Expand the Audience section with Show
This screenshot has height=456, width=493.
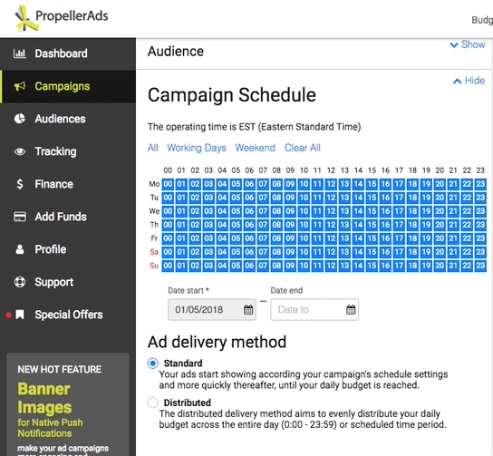tap(468, 44)
